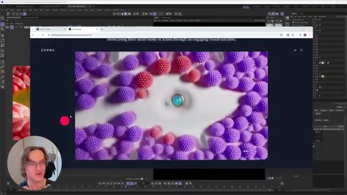Viewport: 347px width, 195px height.
Task: Open the Redshift menu in main menu bar
Action: pos(100,10)
